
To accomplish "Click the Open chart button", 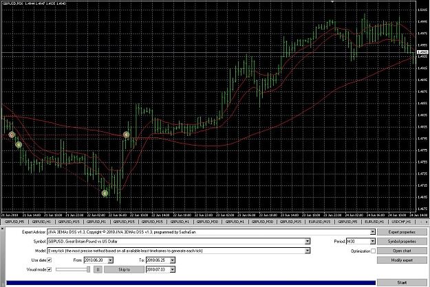I will [x=402, y=251].
